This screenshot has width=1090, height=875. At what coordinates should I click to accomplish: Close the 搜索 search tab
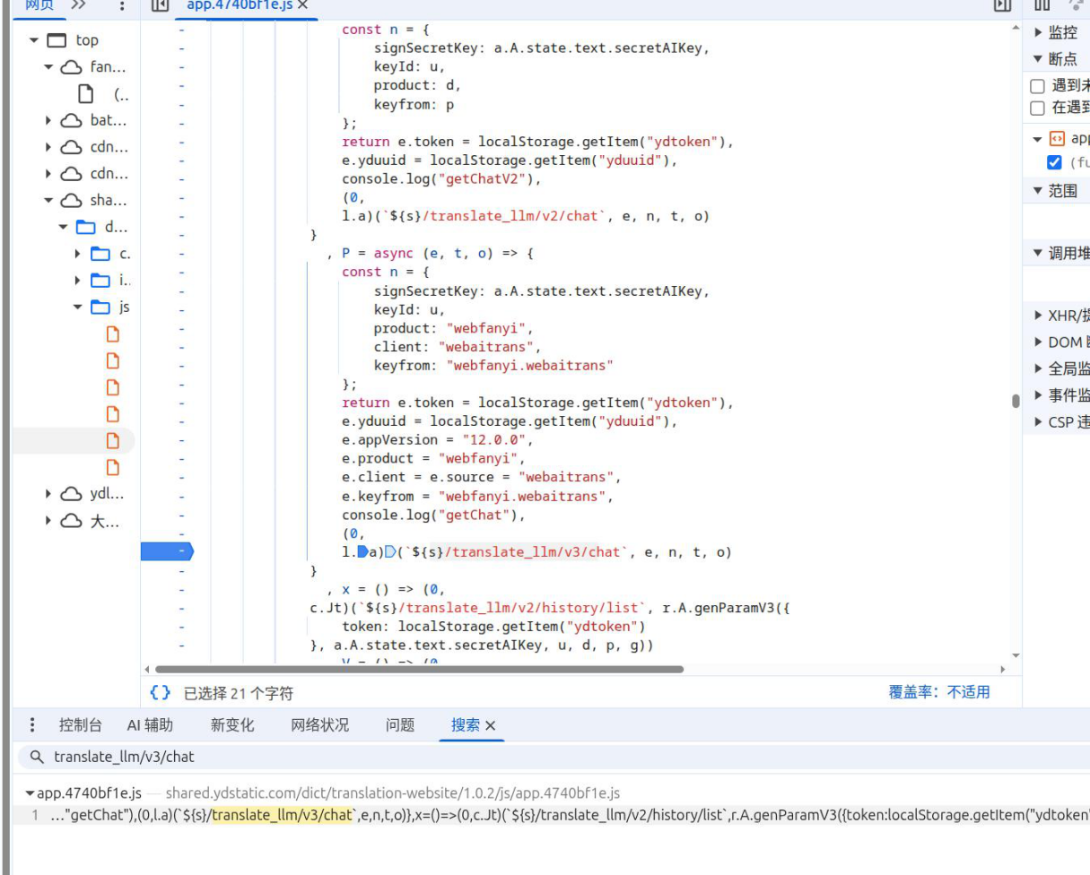coord(491,726)
